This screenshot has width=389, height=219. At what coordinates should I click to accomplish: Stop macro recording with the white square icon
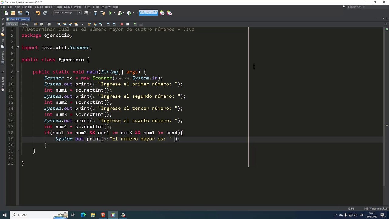coord(128,24)
